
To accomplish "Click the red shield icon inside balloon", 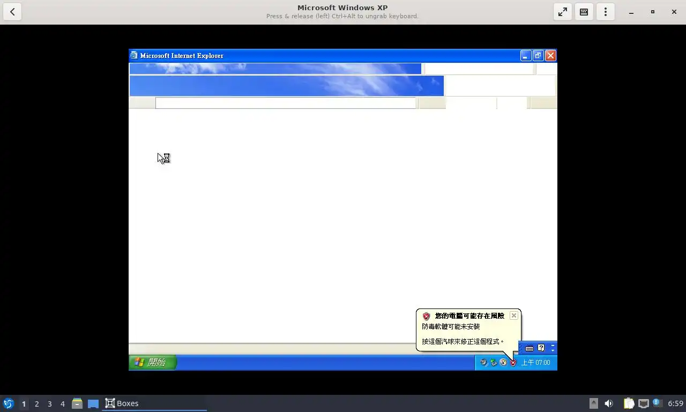I will 427,316.
